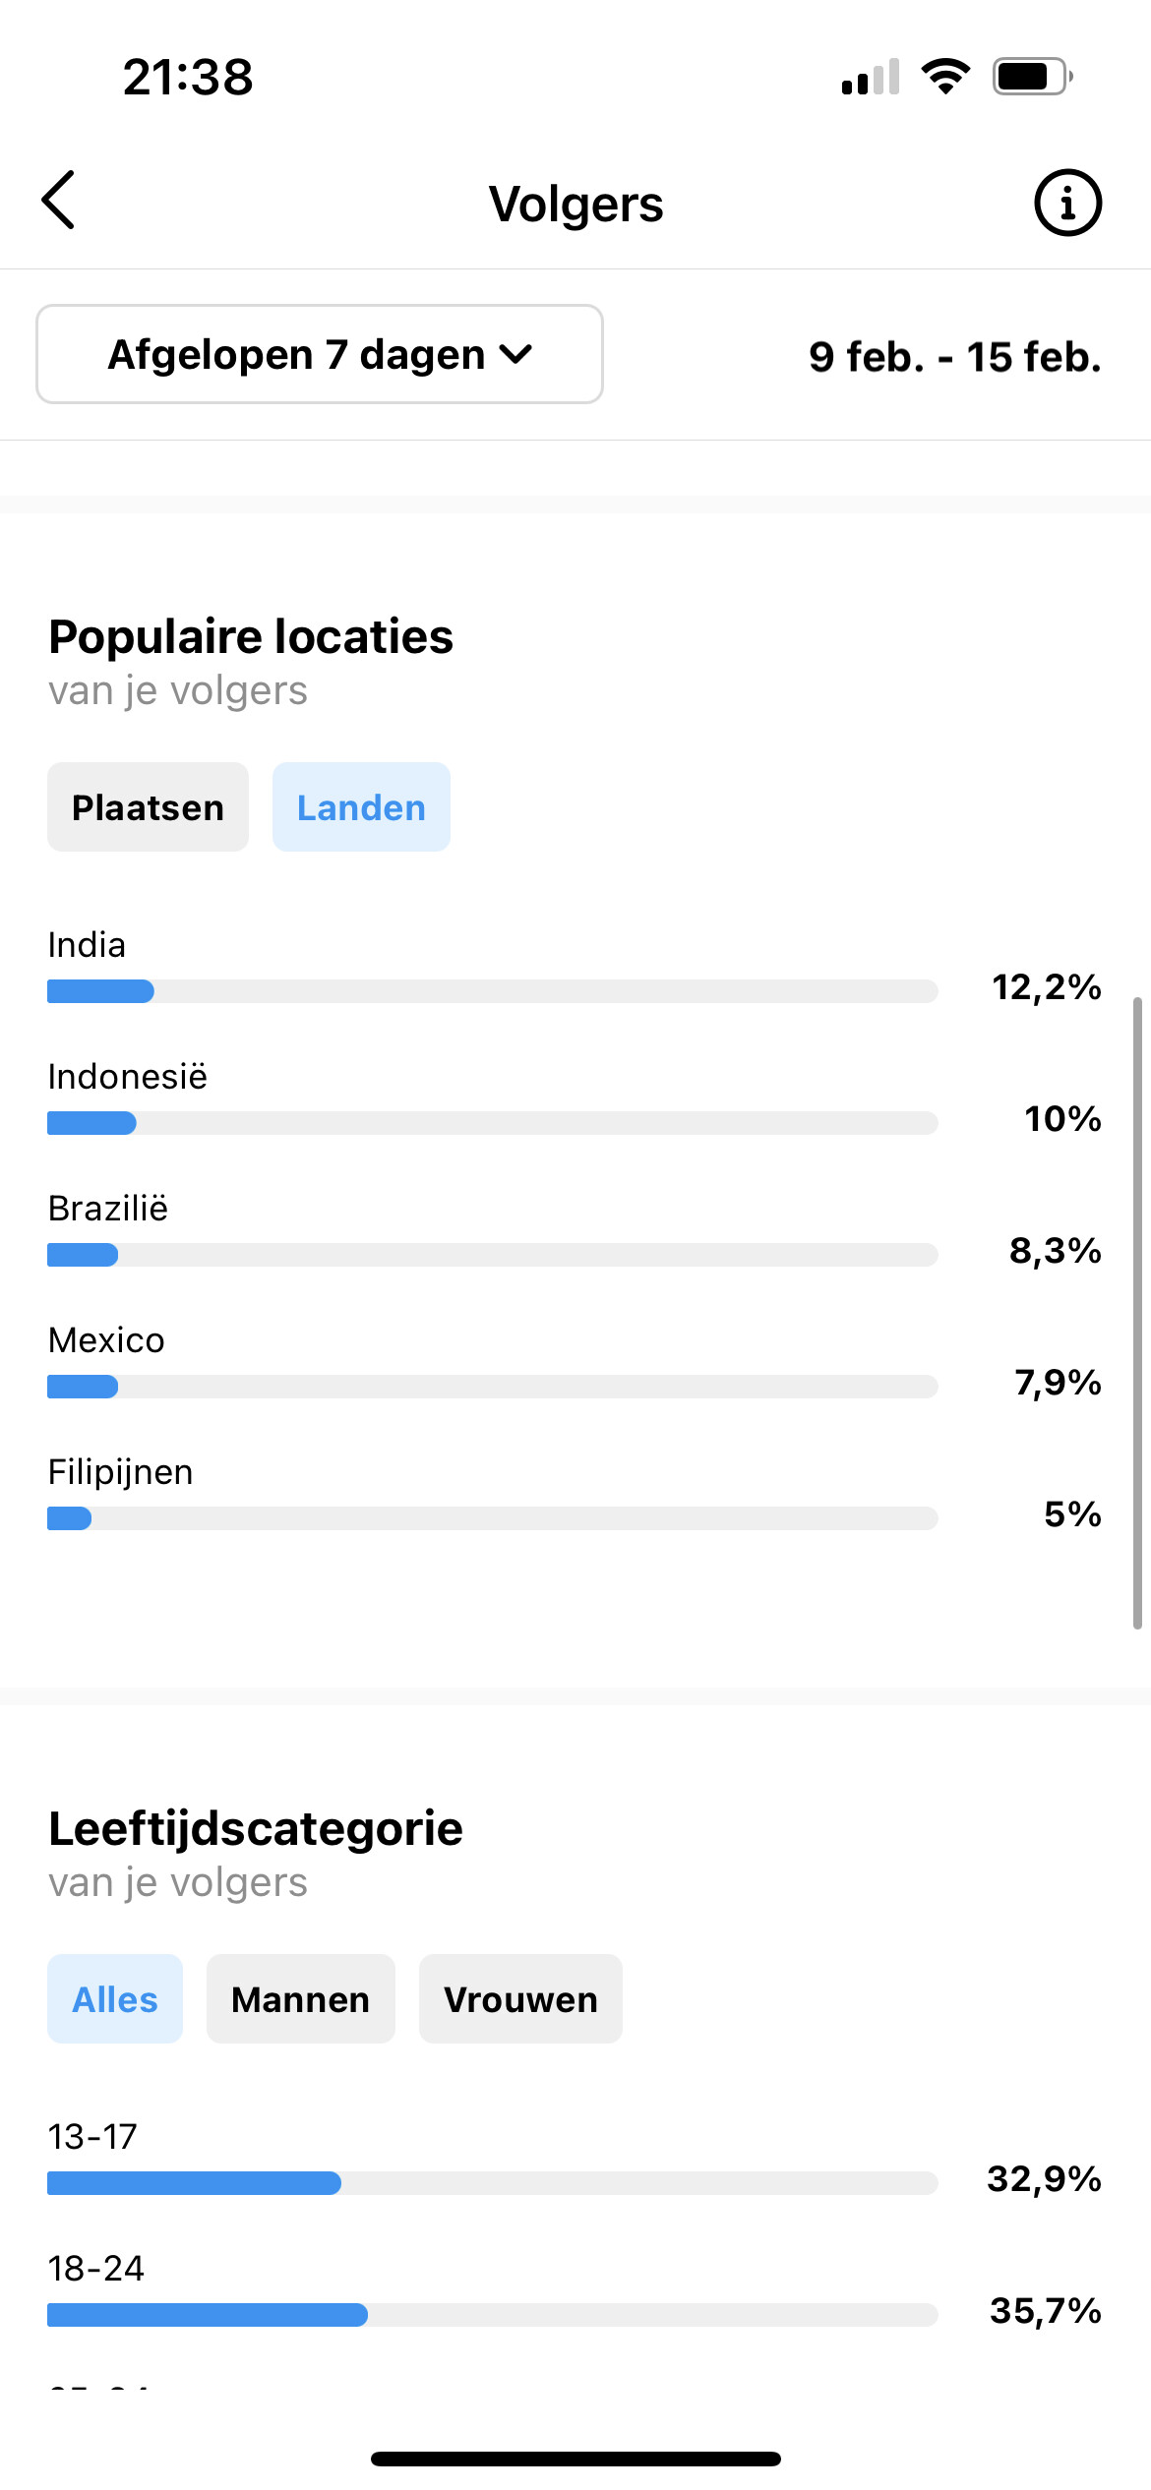
Task: Tap the Indonesië location bar
Action: 492,1123
